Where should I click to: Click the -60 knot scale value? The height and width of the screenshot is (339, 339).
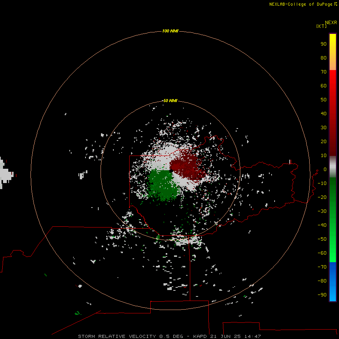(x=322, y=253)
